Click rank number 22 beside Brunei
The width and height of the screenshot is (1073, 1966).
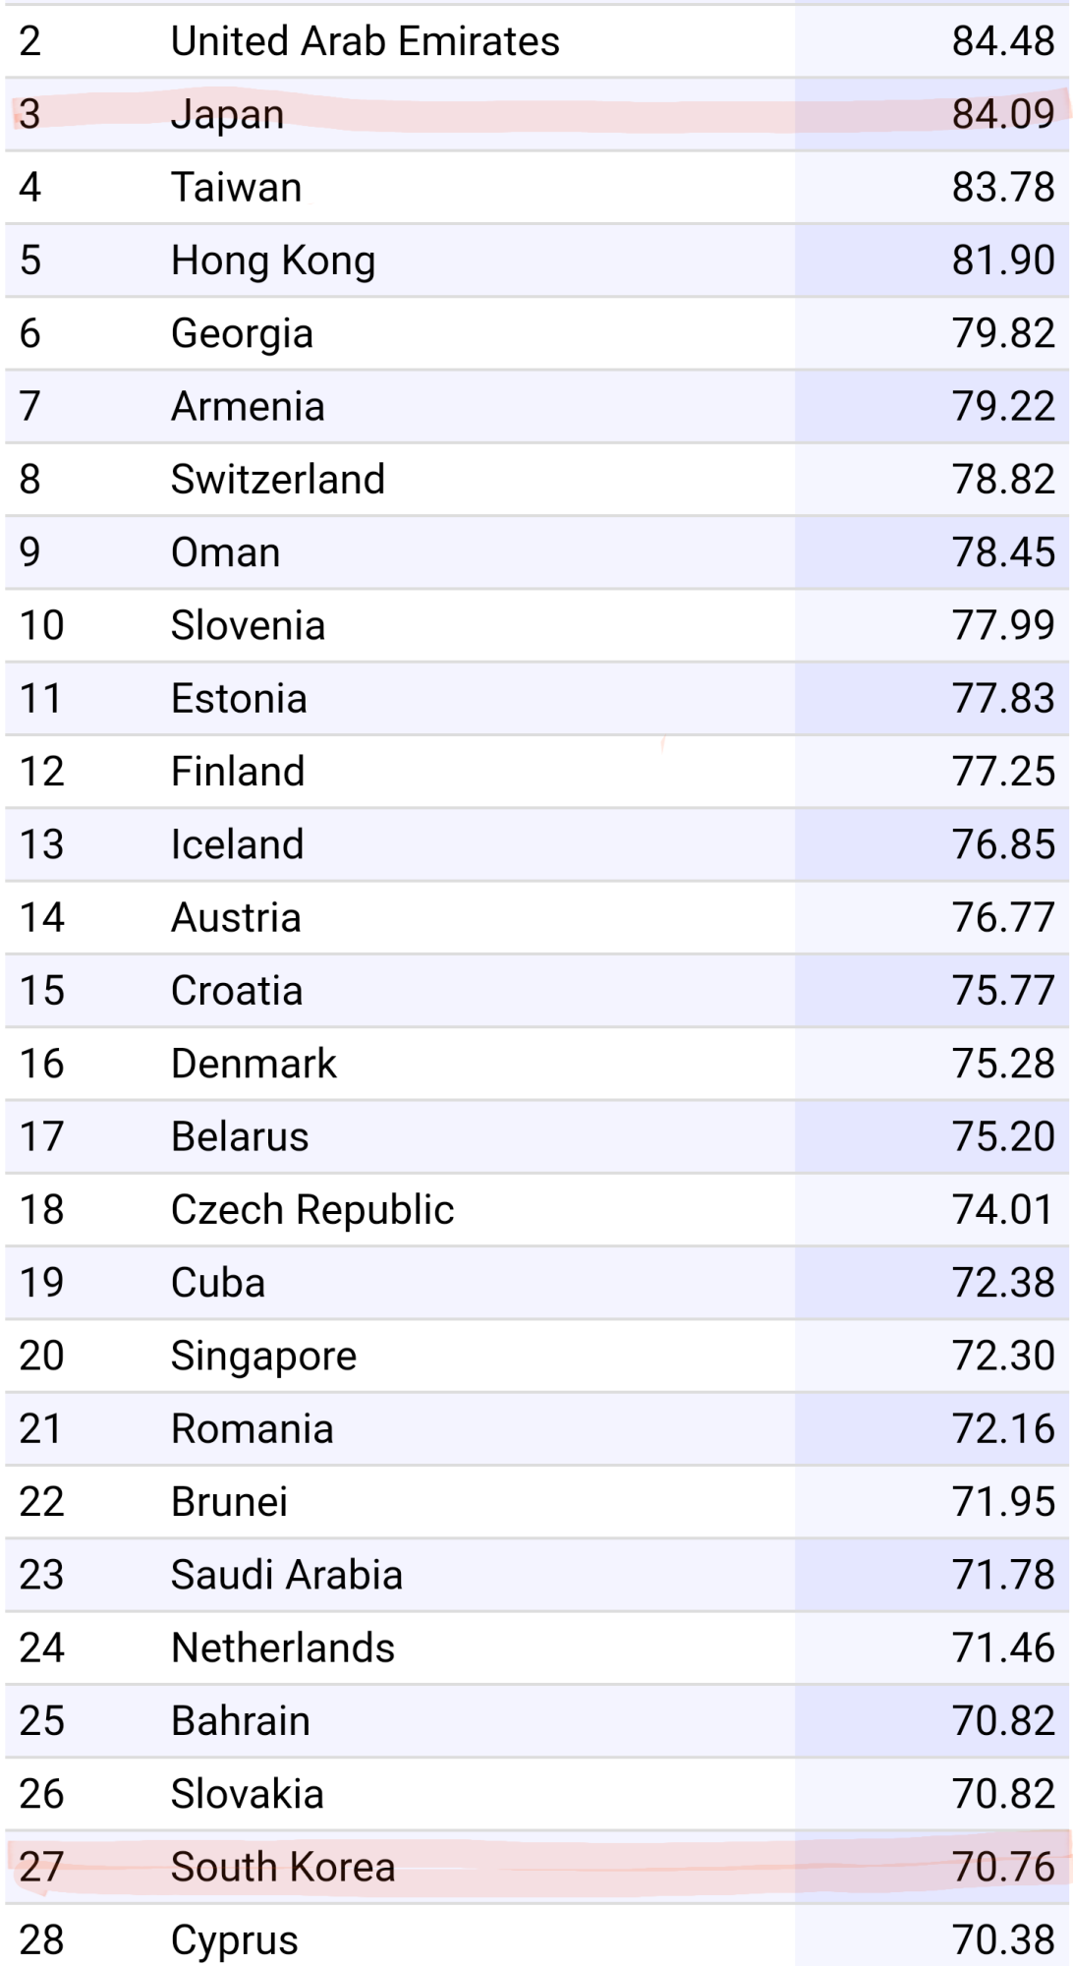click(x=41, y=1501)
